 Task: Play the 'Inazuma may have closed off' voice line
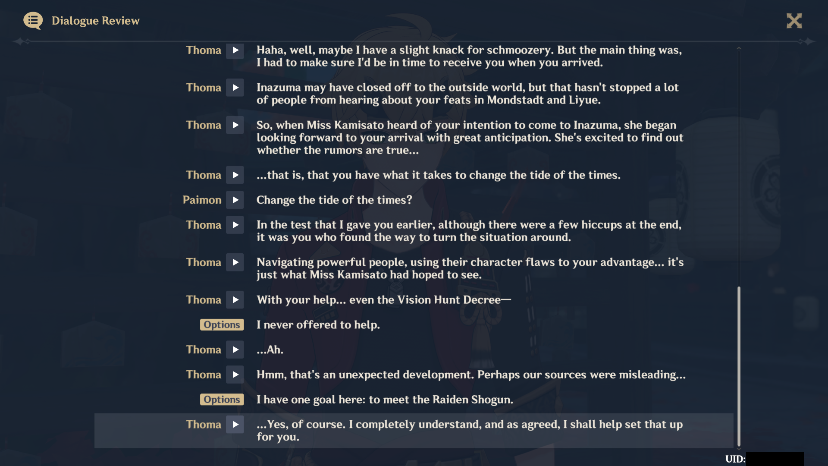pyautogui.click(x=235, y=88)
